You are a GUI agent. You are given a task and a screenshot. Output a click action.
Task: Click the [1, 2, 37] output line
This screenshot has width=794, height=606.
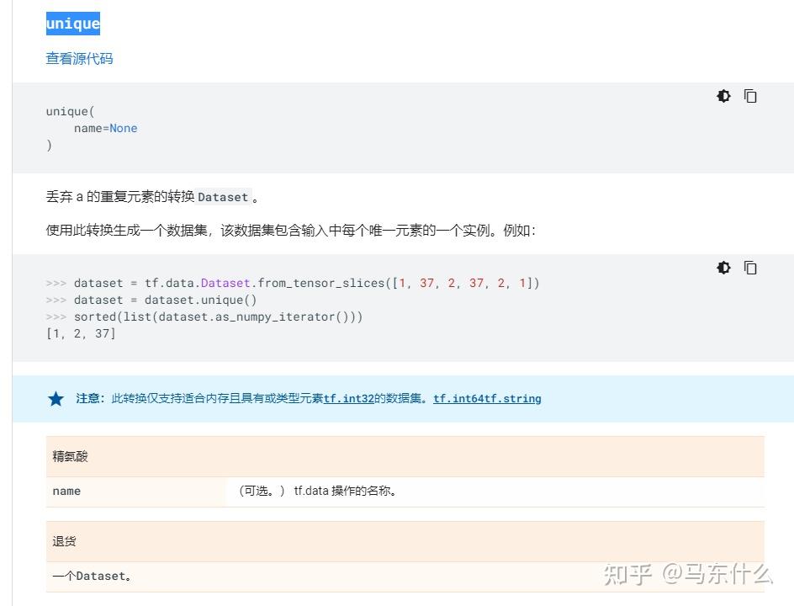[x=81, y=334]
